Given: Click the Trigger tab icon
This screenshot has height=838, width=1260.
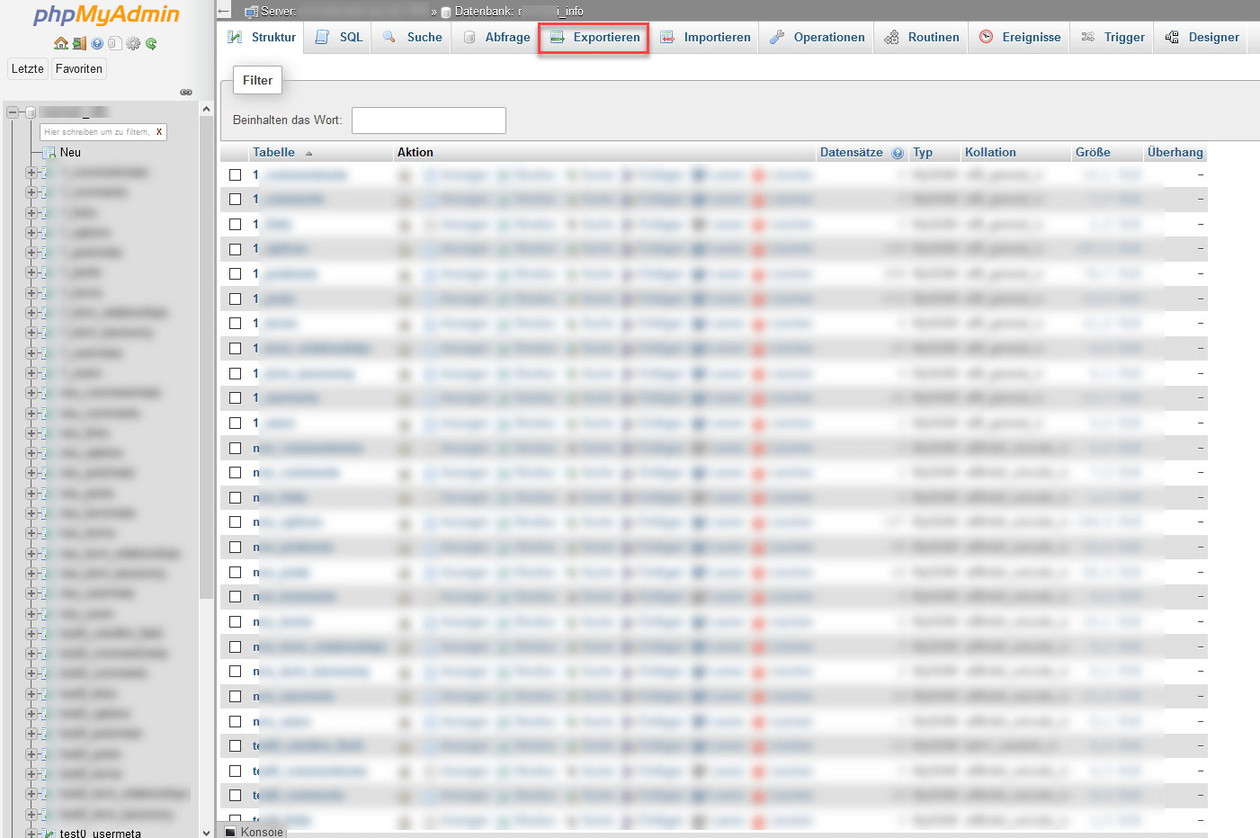Looking at the screenshot, I should coord(1088,37).
